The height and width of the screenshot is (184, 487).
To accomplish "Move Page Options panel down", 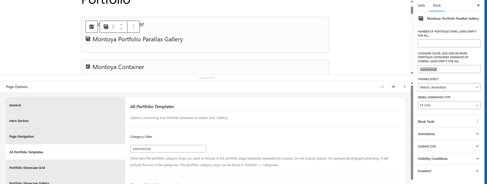I will [x=393, y=87].
